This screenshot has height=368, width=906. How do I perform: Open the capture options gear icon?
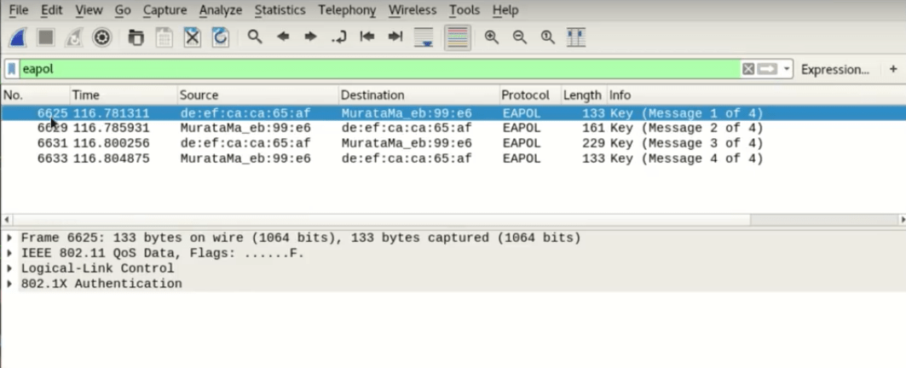102,37
